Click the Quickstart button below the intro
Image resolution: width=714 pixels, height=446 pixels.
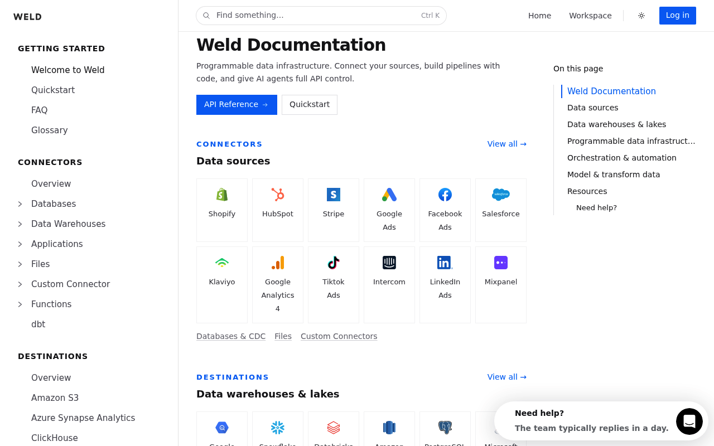point(310,105)
